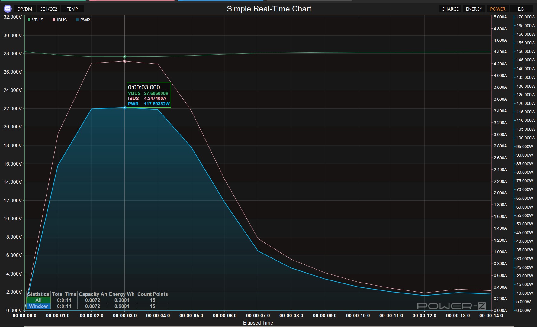Hide the IBUS series via its legend label

point(62,20)
